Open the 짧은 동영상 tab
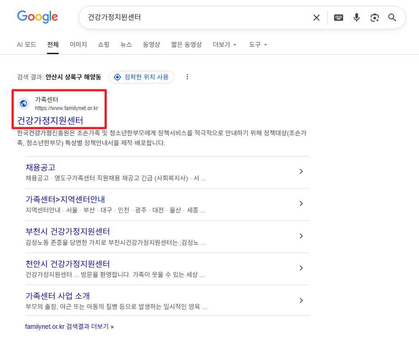 coord(186,45)
